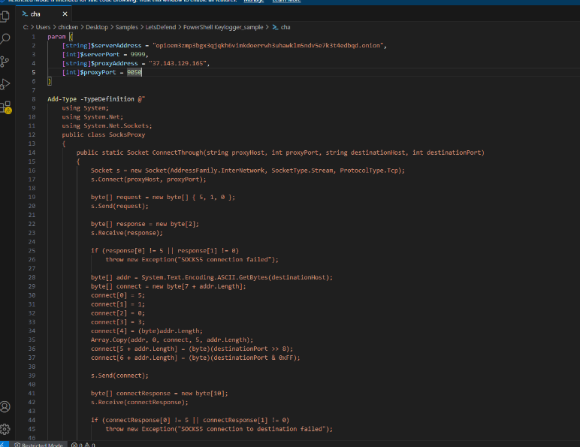The width and height of the screenshot is (580, 447).
Task: Open the Manage gear menu
Action: click(x=5, y=429)
